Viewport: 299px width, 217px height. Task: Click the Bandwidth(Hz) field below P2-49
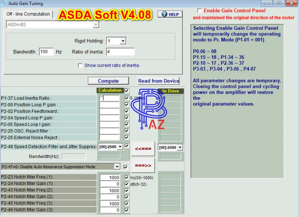pos(74,156)
